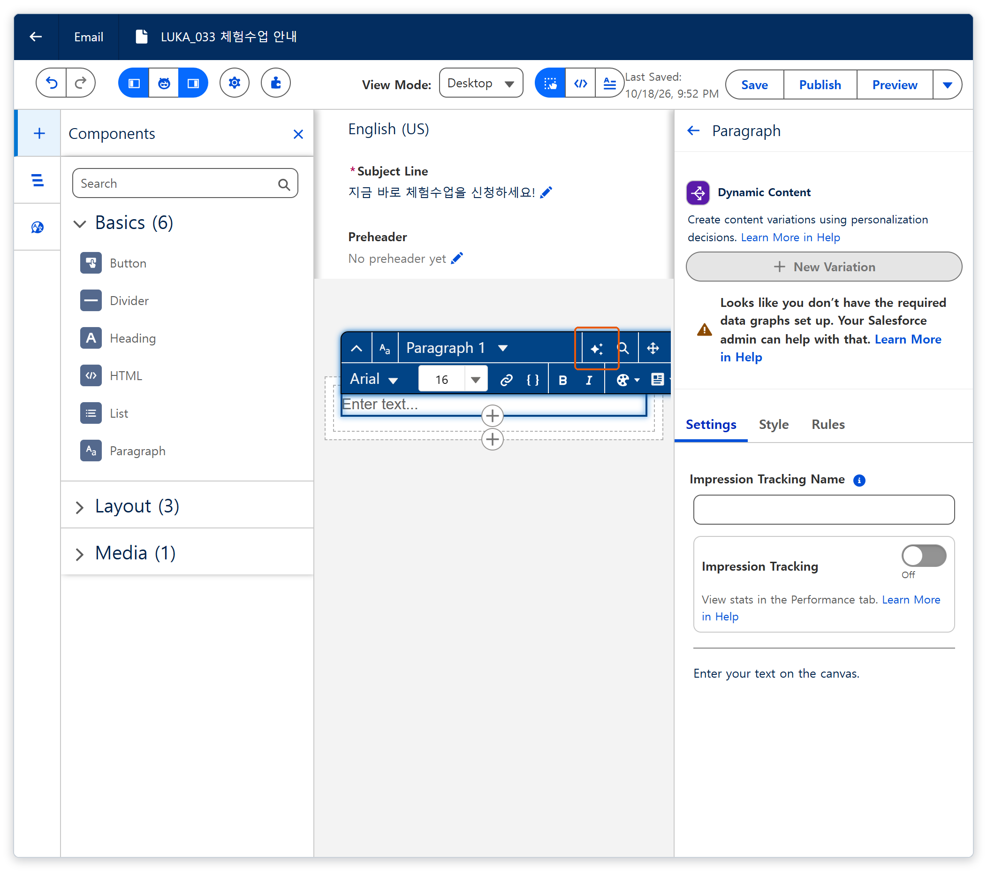Open the structure list sidebar icon

pos(38,180)
